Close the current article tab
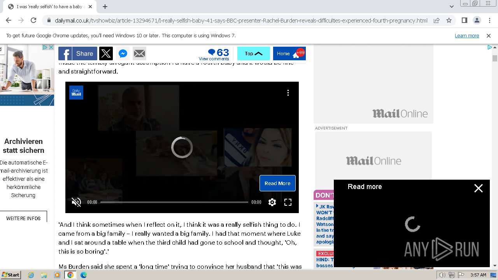Screen dimensions: 498x280 (x=90, y=7)
